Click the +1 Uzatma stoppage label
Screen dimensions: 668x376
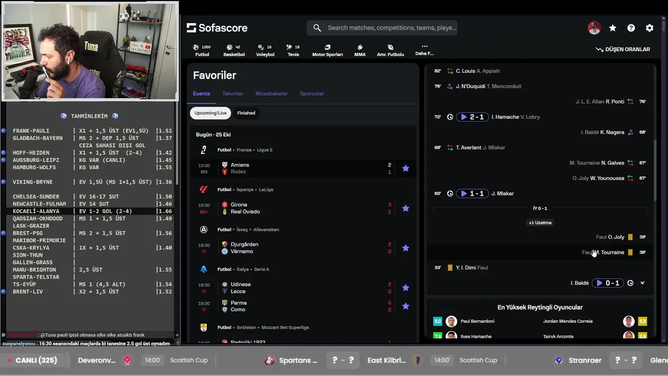tap(540, 222)
